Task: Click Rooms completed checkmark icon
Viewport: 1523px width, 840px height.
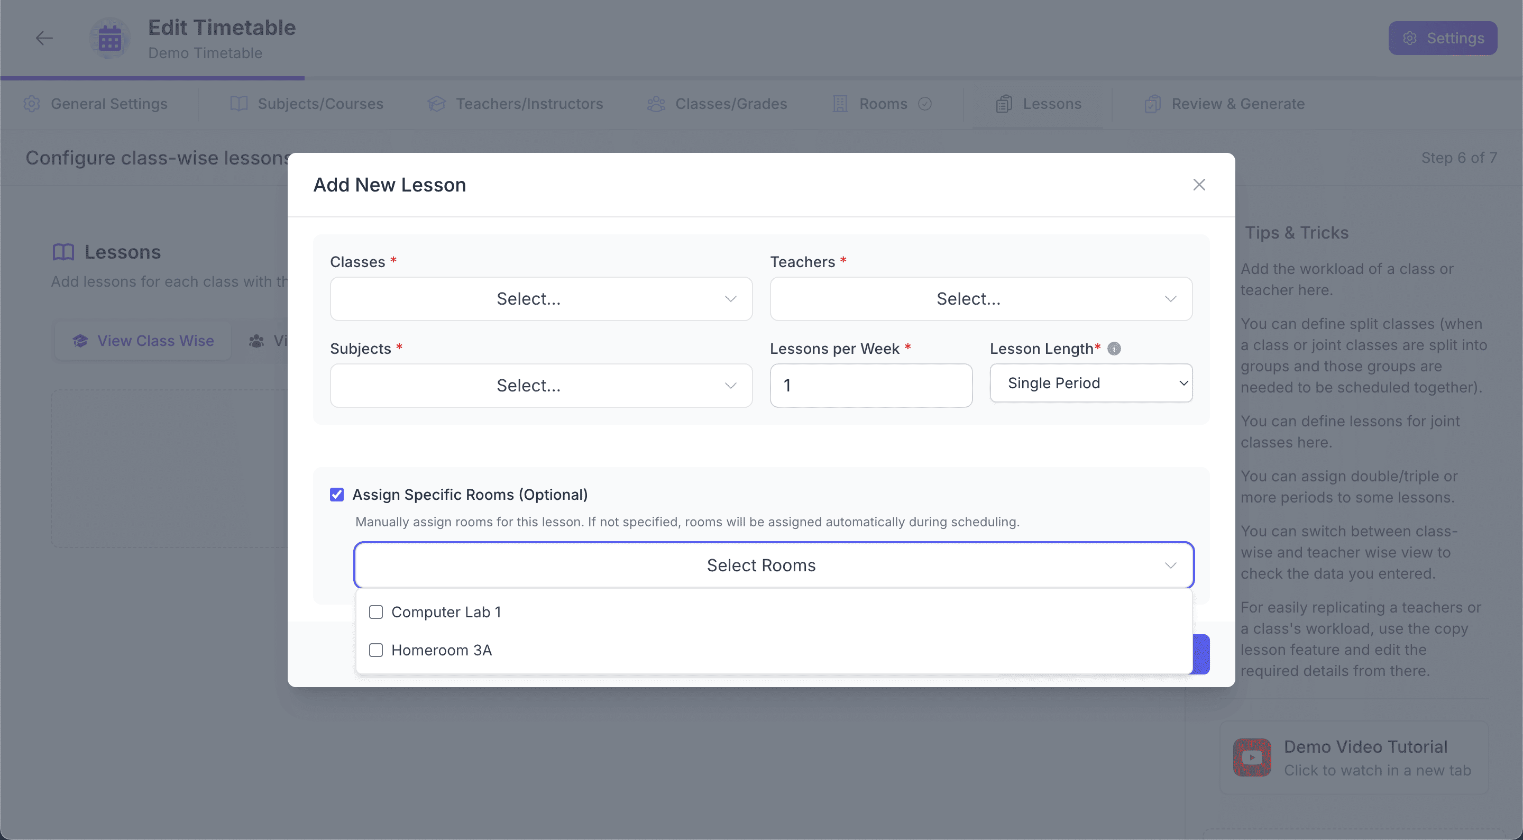Action: click(925, 104)
